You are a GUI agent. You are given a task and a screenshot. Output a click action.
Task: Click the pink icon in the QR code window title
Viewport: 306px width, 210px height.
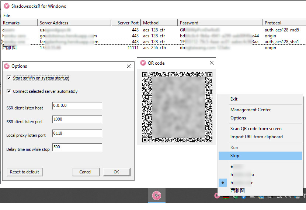[x=143, y=63]
